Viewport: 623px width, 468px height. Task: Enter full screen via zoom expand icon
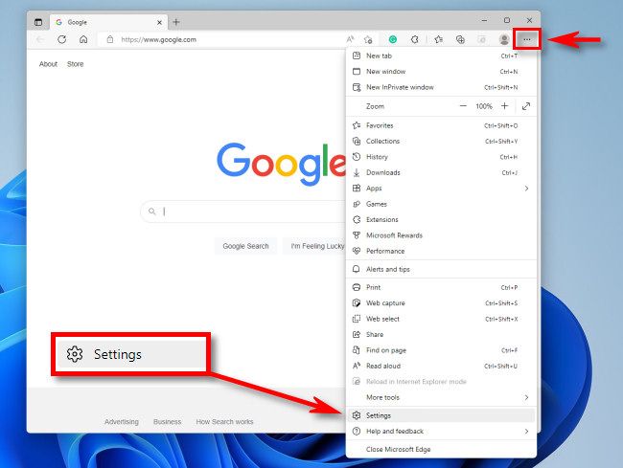pyautogui.click(x=526, y=106)
